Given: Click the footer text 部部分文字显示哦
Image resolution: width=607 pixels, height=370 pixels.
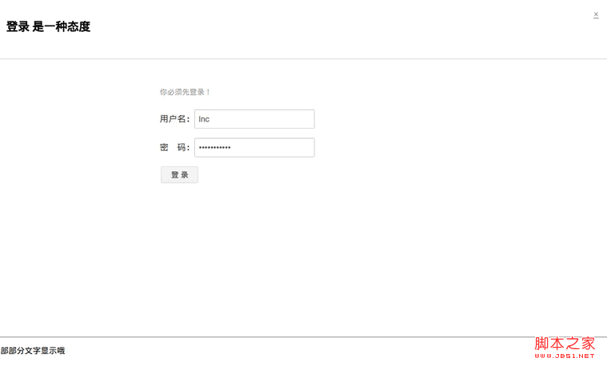Looking at the screenshot, I should [x=33, y=351].
